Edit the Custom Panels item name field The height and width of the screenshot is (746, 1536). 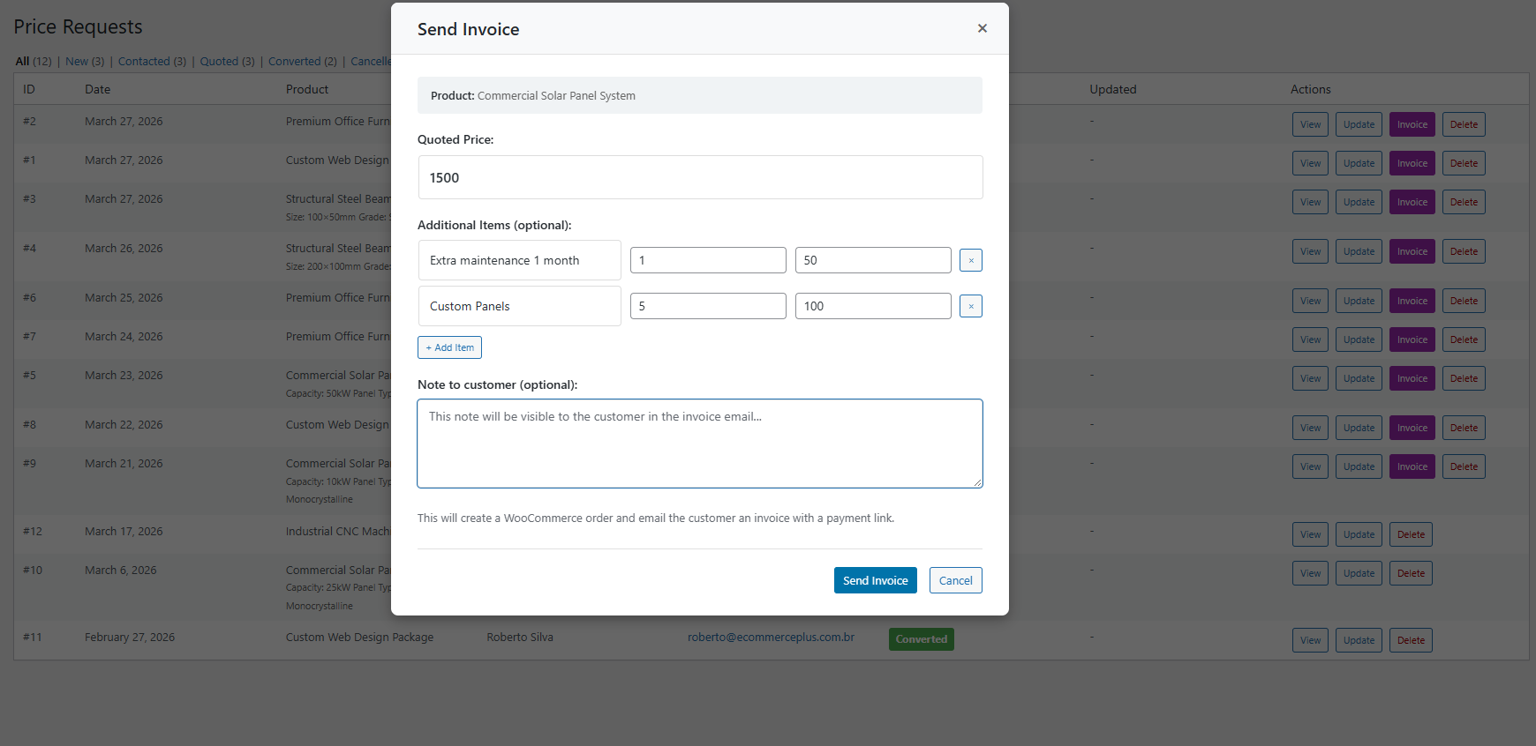[x=519, y=306]
